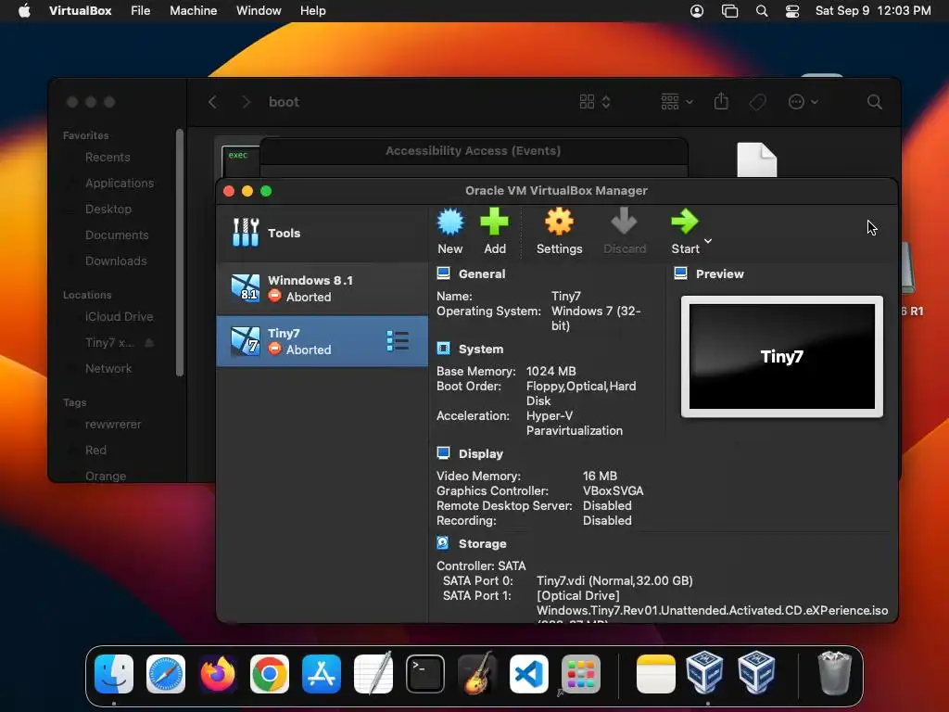Click the System section chip icon
This screenshot has width=949, height=712.
pyautogui.click(x=444, y=349)
